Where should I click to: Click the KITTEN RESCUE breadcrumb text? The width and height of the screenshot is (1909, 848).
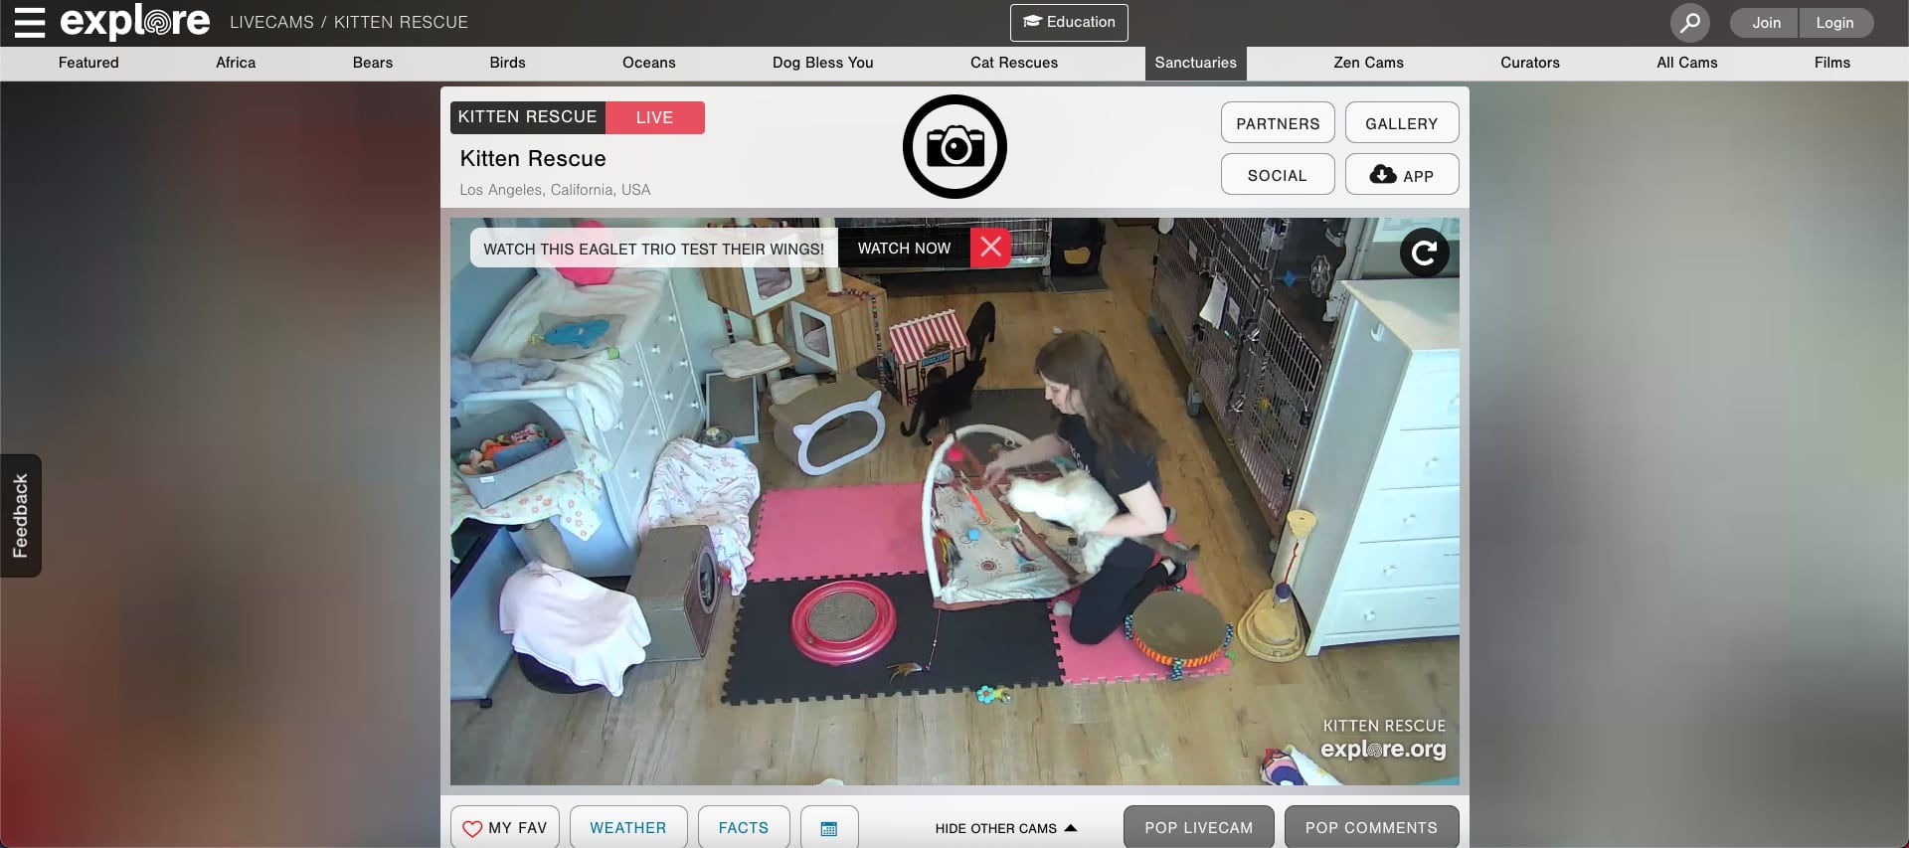coord(401,22)
